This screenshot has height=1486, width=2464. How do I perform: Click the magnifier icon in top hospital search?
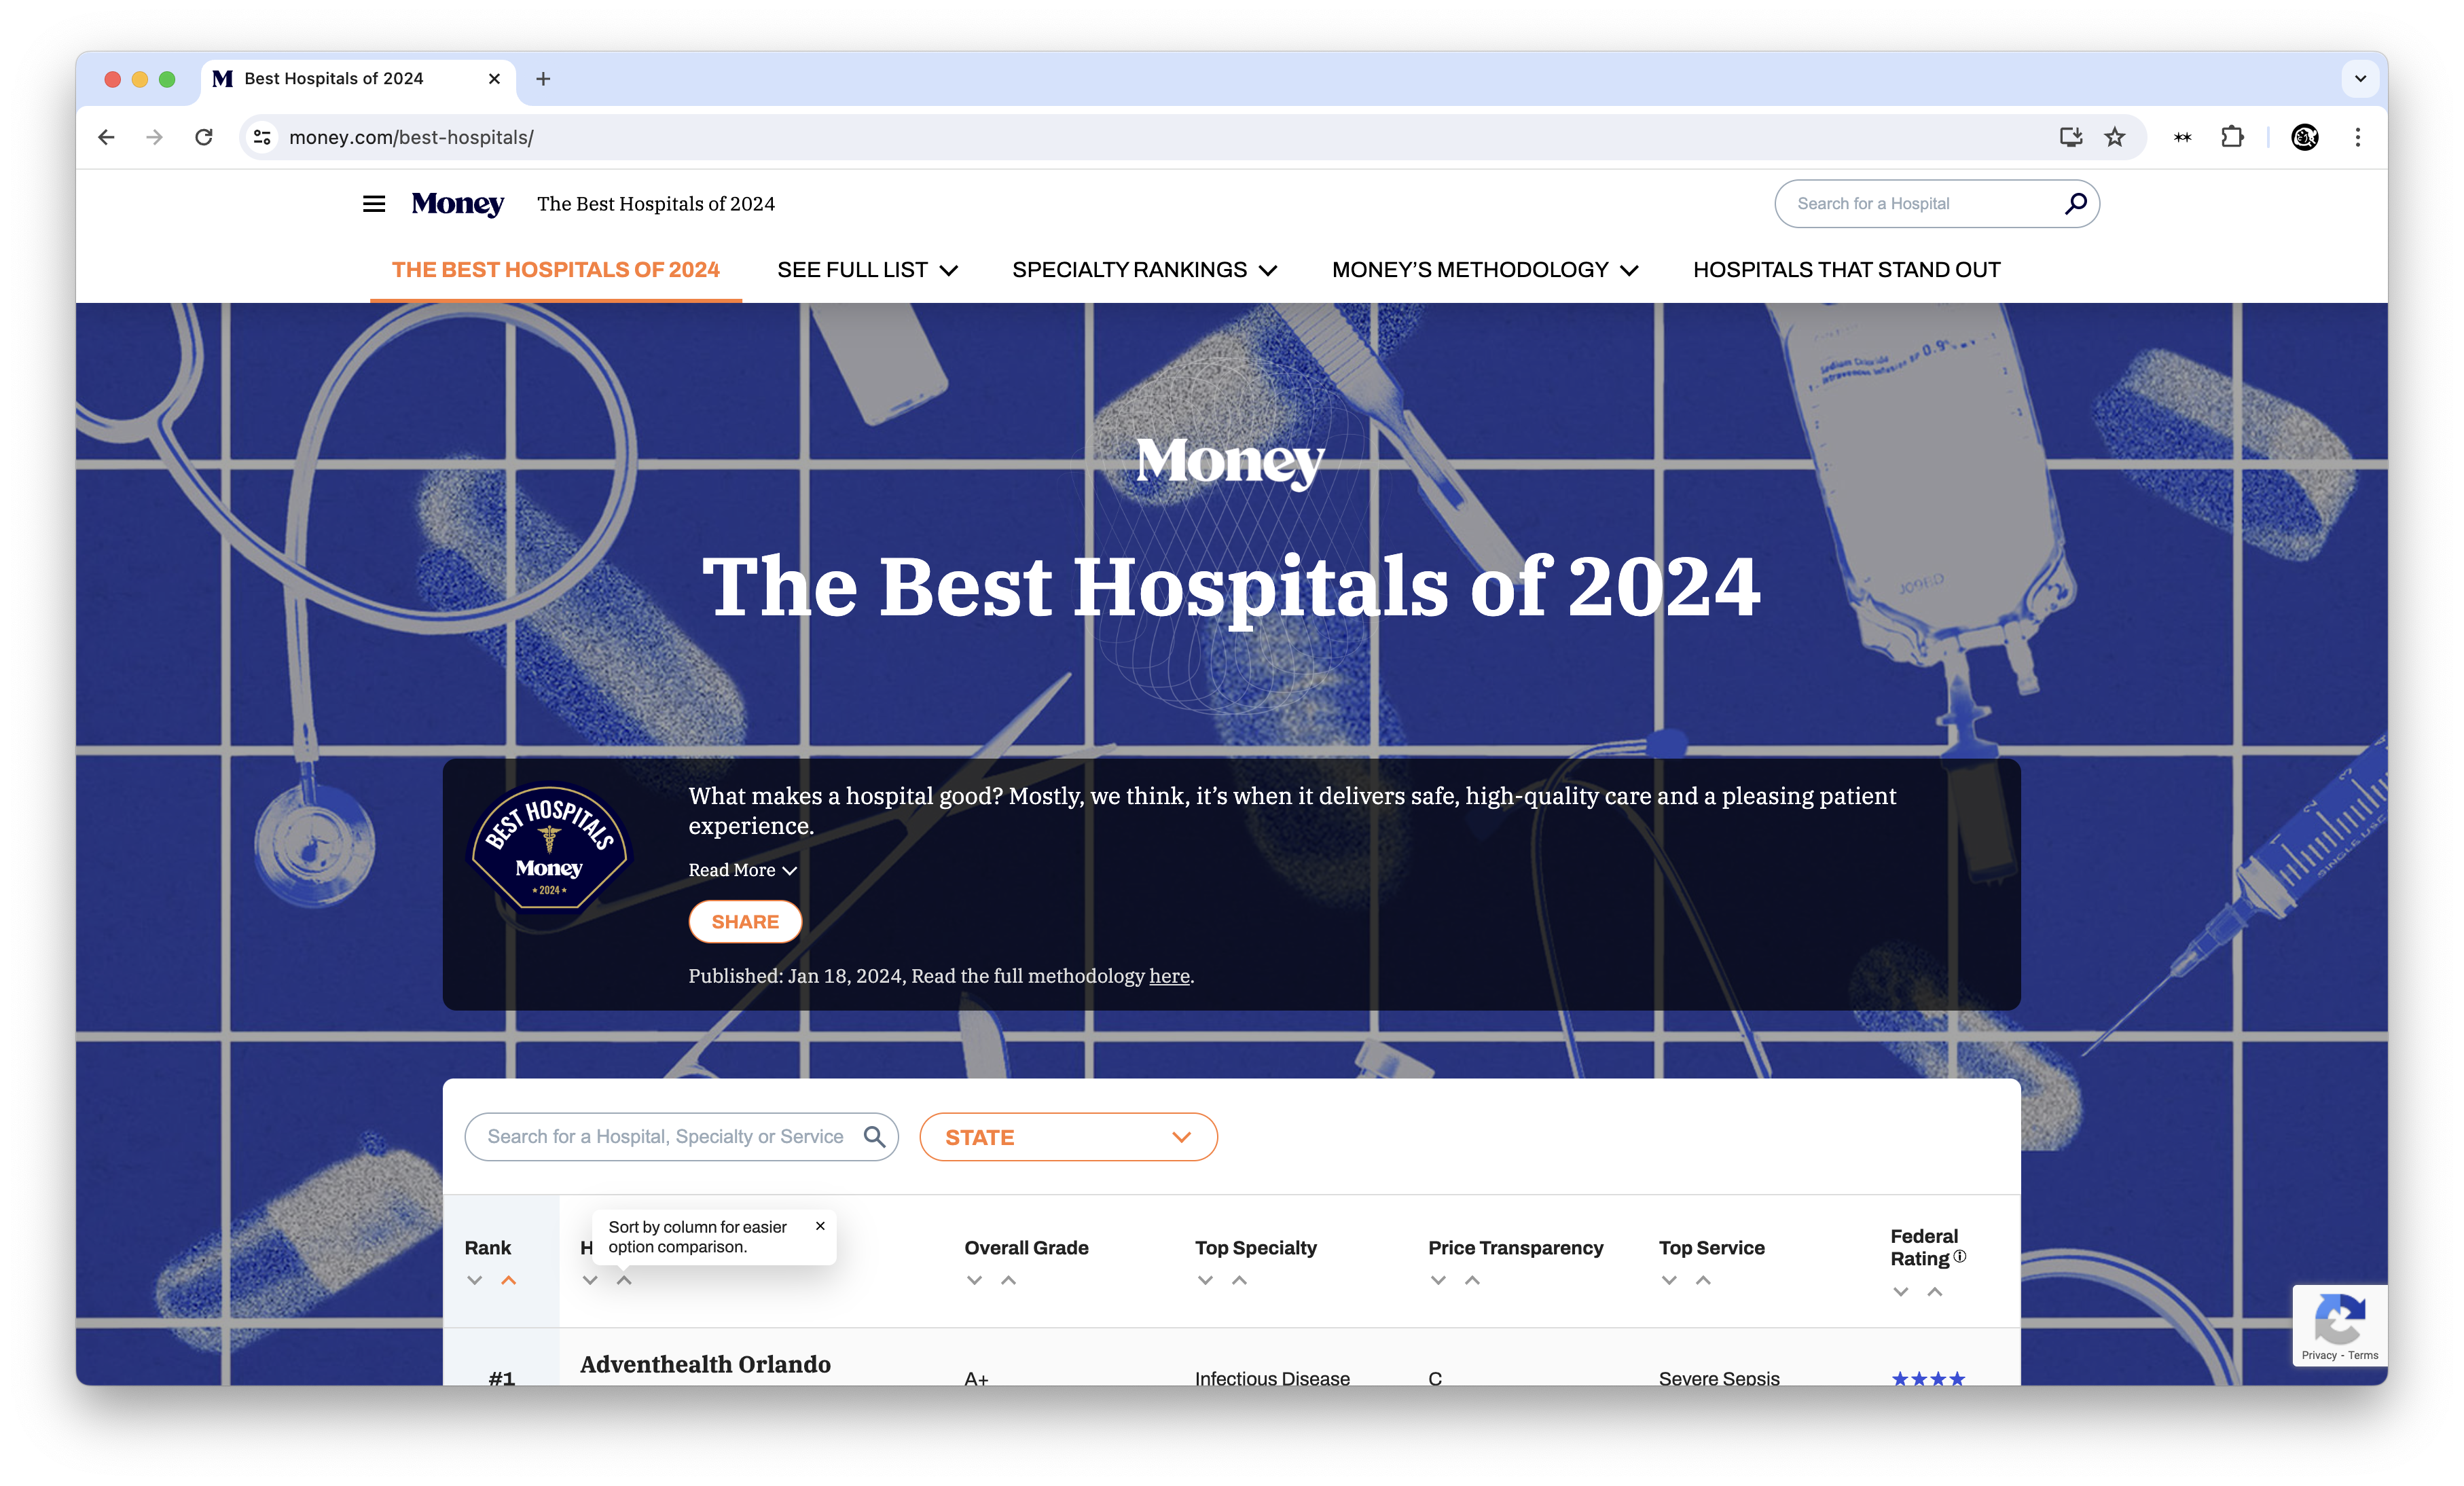tap(2075, 204)
